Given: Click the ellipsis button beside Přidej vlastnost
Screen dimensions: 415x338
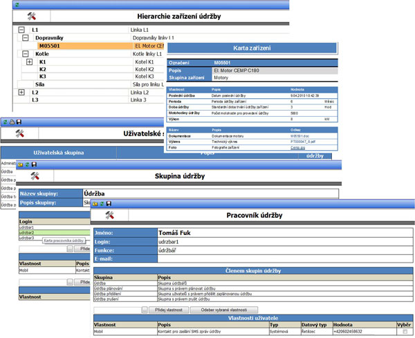Looking at the screenshot, I should coord(145,310).
